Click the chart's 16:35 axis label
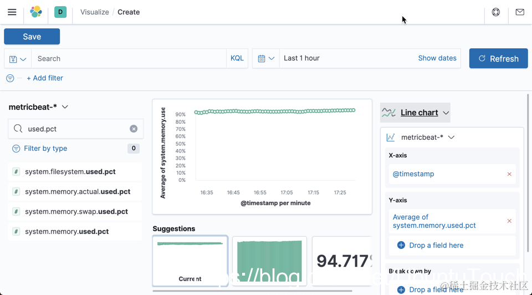532x295 pixels. [x=207, y=192]
